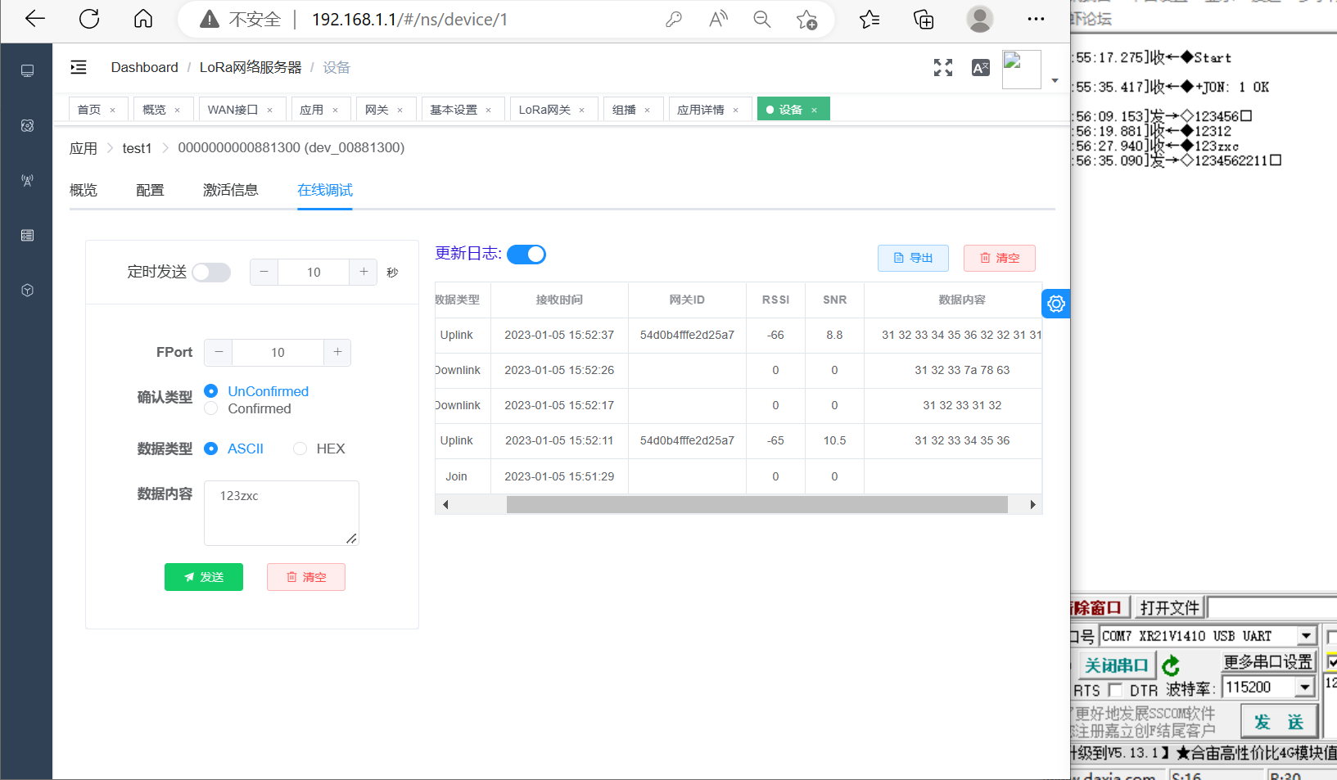This screenshot has width=1337, height=780.
Task: Click 更多串口设置 in SSCOM window
Action: [x=1267, y=661]
